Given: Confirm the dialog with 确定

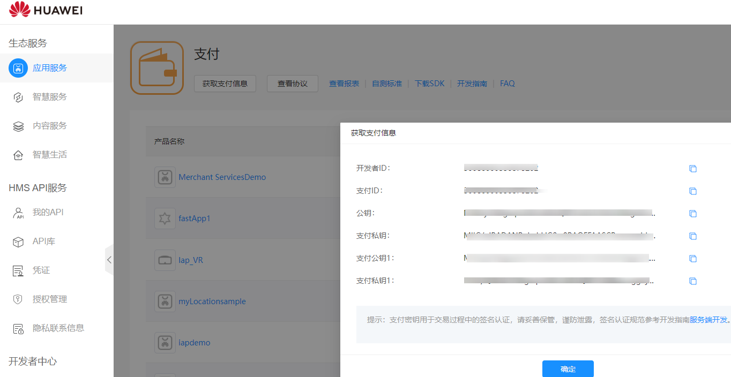Looking at the screenshot, I should (568, 369).
